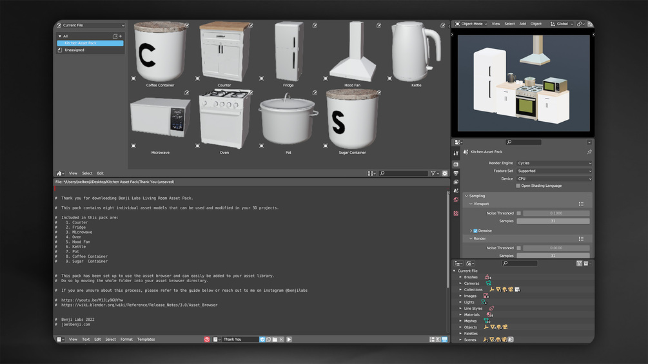Image resolution: width=648 pixels, height=364 pixels.
Task: Open the Device CPU dropdown
Action: pos(555,178)
